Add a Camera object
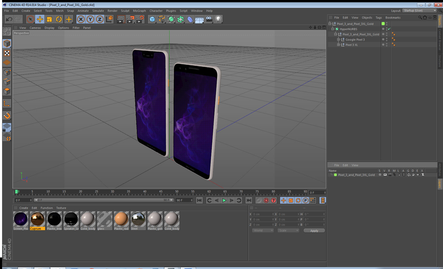 point(209,19)
